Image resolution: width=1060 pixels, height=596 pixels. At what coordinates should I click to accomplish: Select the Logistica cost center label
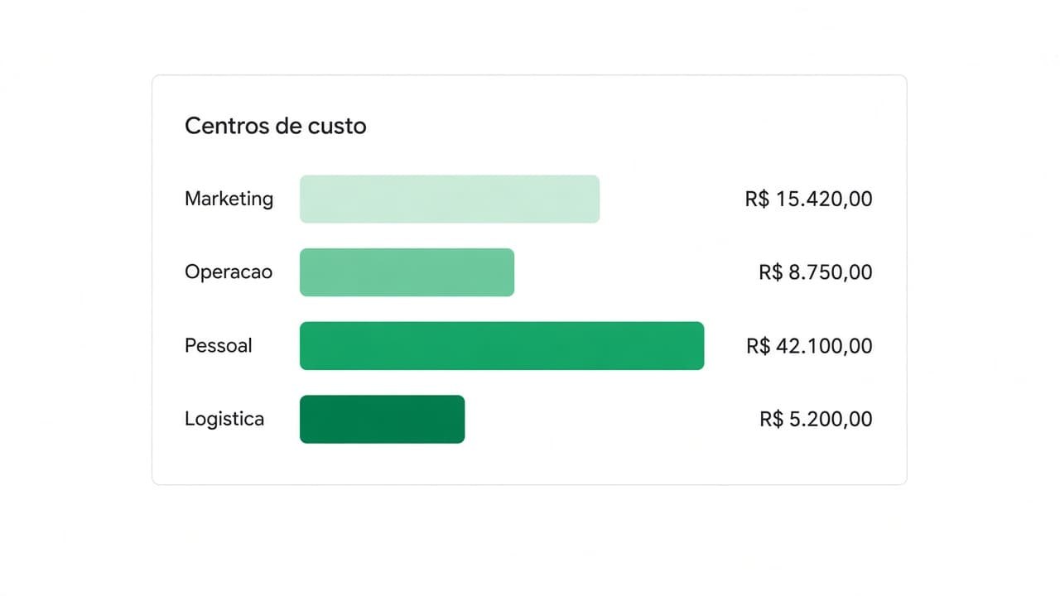click(224, 419)
